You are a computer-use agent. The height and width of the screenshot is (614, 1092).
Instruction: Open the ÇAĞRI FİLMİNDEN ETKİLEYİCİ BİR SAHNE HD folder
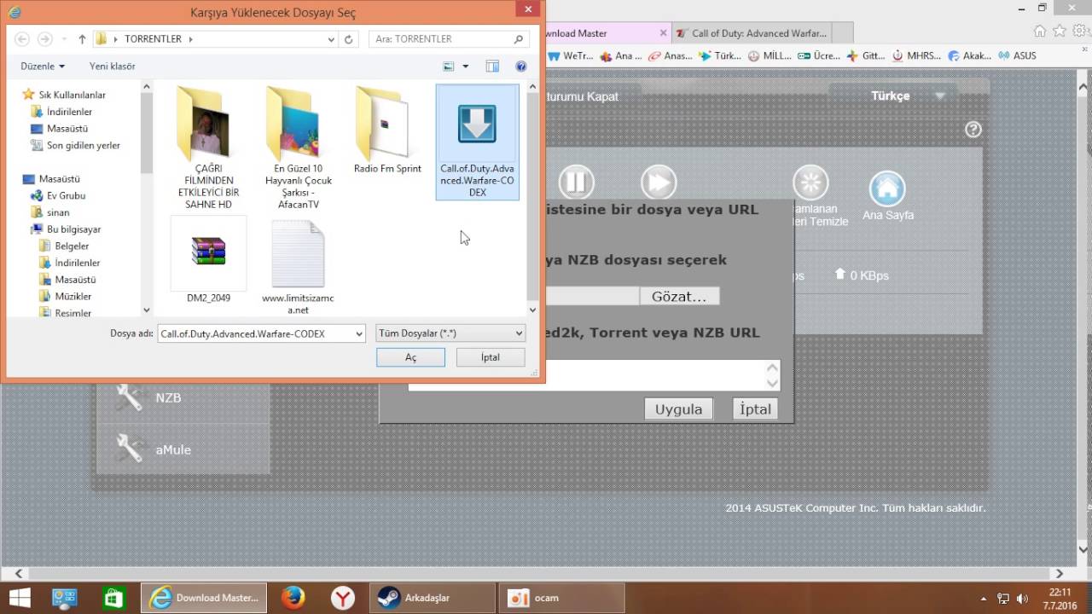[208, 148]
